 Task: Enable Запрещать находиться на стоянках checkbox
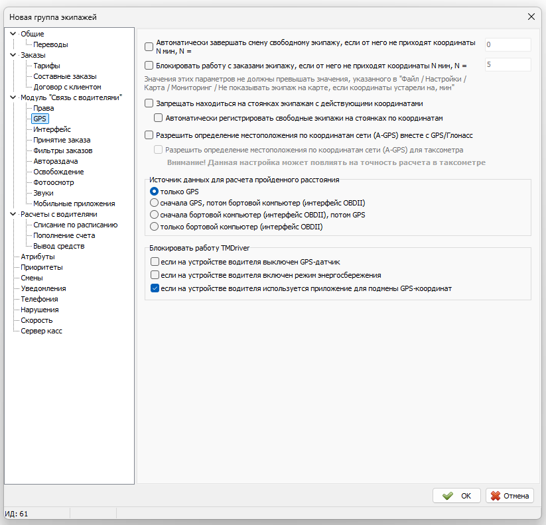(149, 103)
